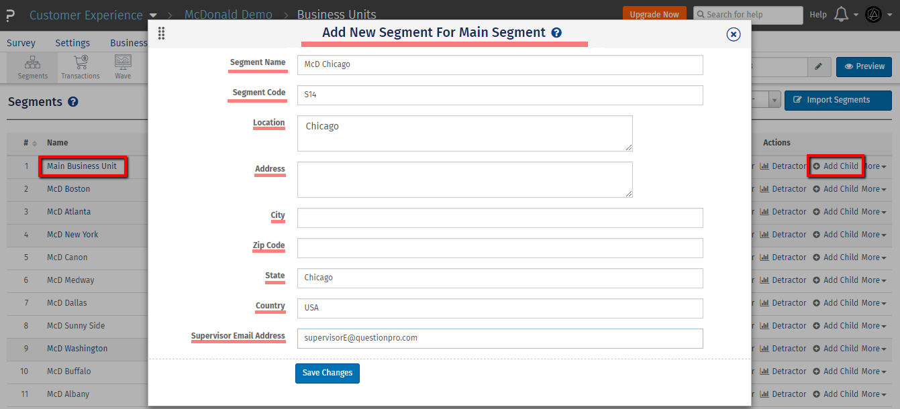Click the search magnifier in help search

click(x=700, y=14)
